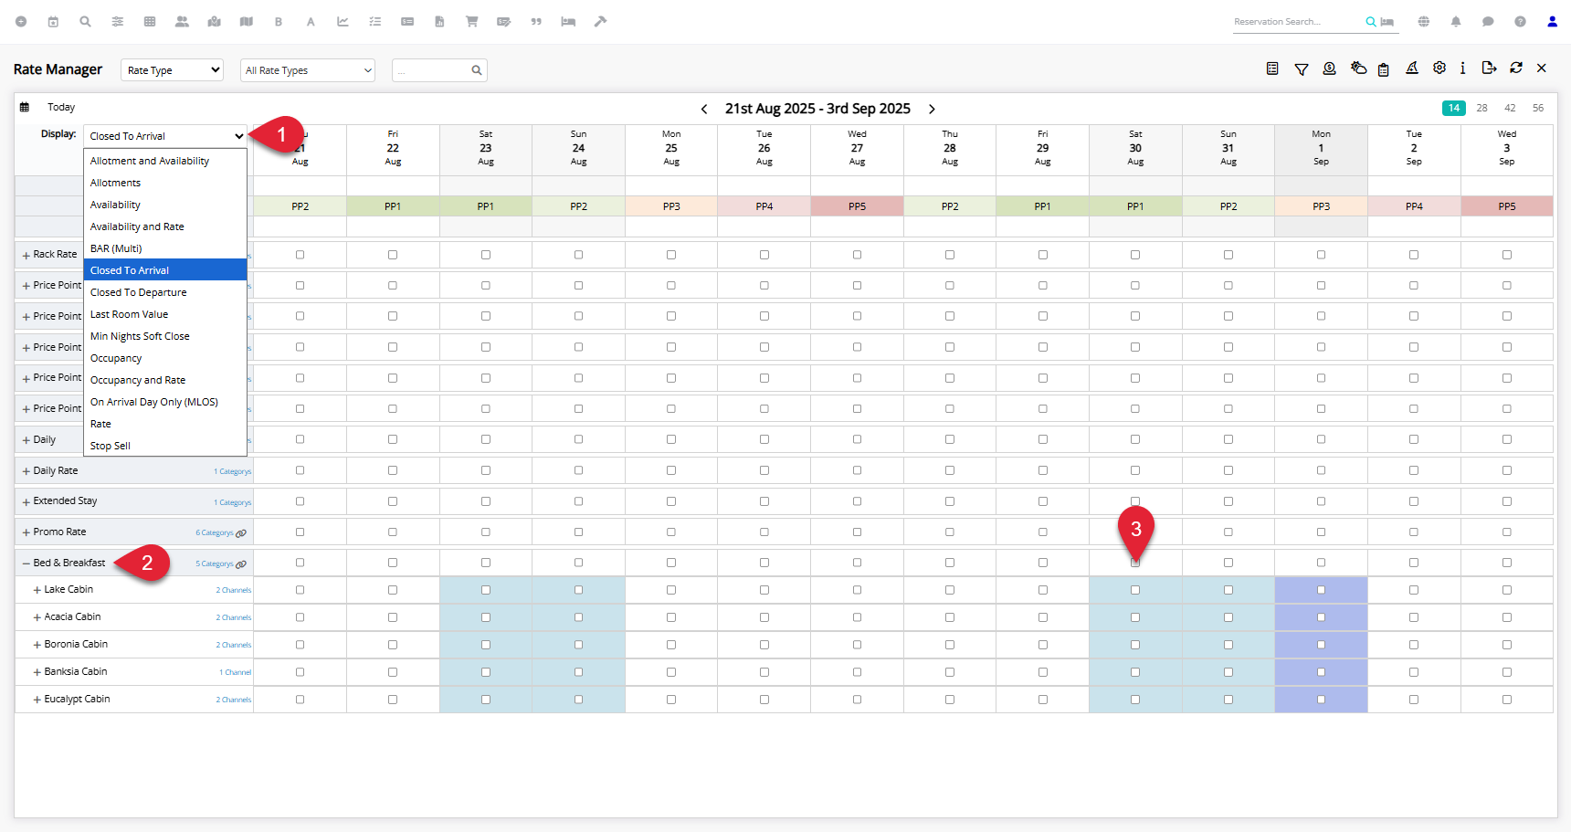Click the magnifier search icon in top toolbar
Image resolution: width=1571 pixels, height=832 pixels.
coord(85,22)
